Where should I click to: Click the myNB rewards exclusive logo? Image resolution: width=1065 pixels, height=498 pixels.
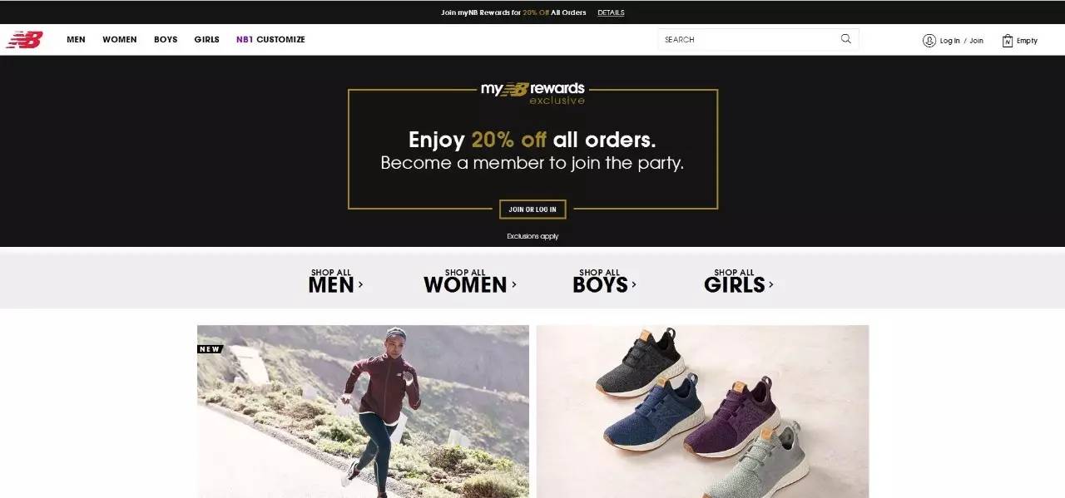(x=532, y=93)
